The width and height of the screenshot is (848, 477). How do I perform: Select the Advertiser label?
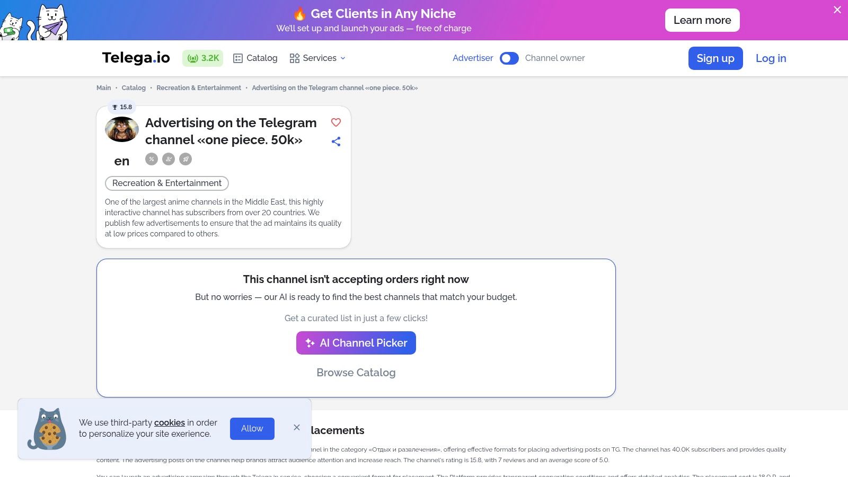click(x=473, y=58)
